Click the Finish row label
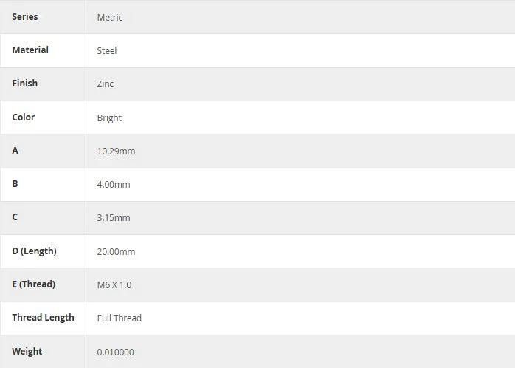This screenshot has width=515, height=368. 25,84
